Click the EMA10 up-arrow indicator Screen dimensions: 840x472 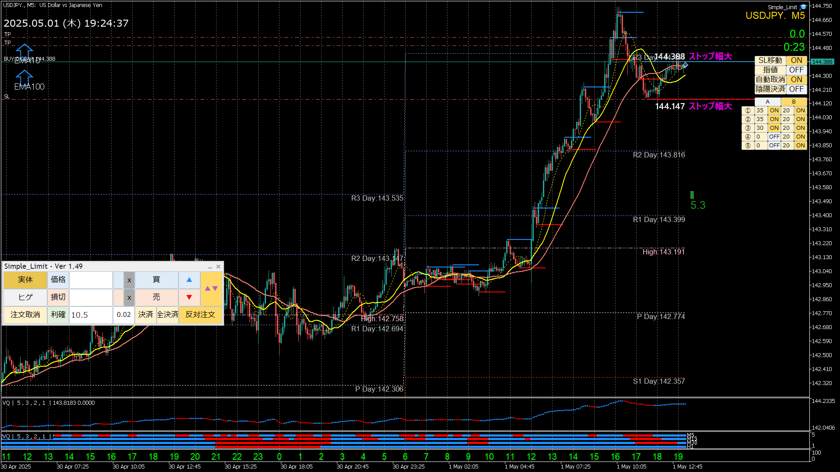pos(24,52)
